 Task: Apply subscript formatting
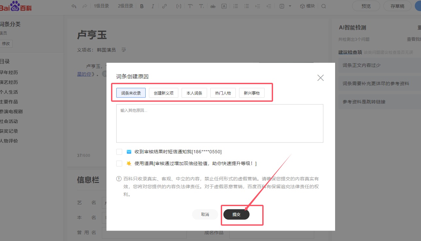pyautogui.click(x=201, y=6)
